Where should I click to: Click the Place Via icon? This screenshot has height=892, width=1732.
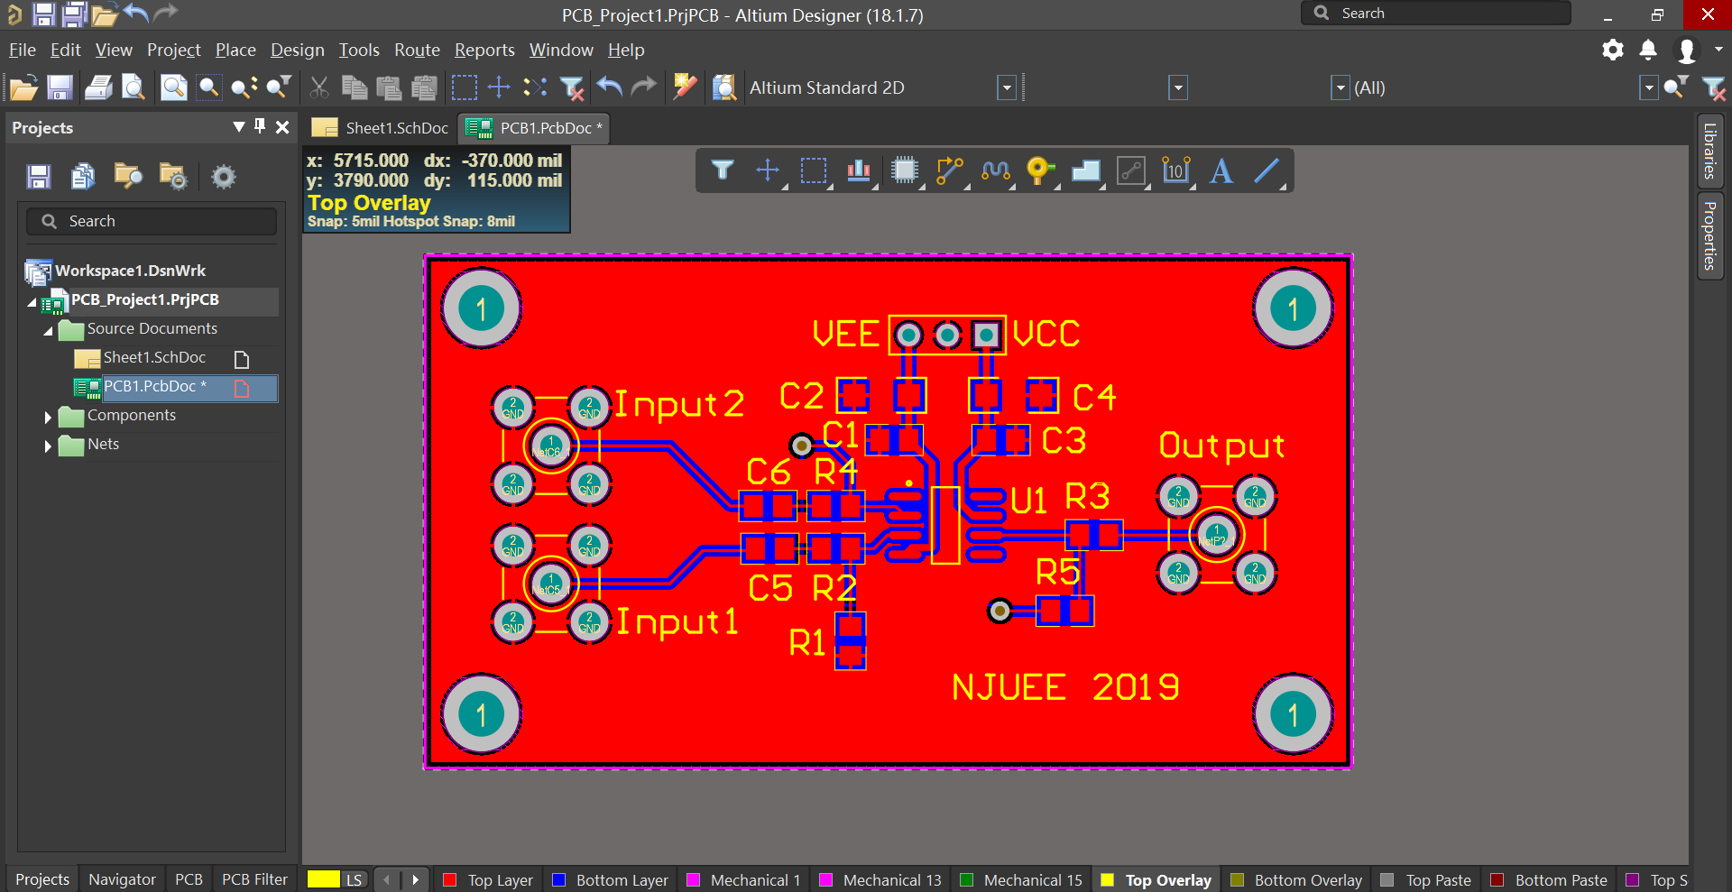point(1040,170)
